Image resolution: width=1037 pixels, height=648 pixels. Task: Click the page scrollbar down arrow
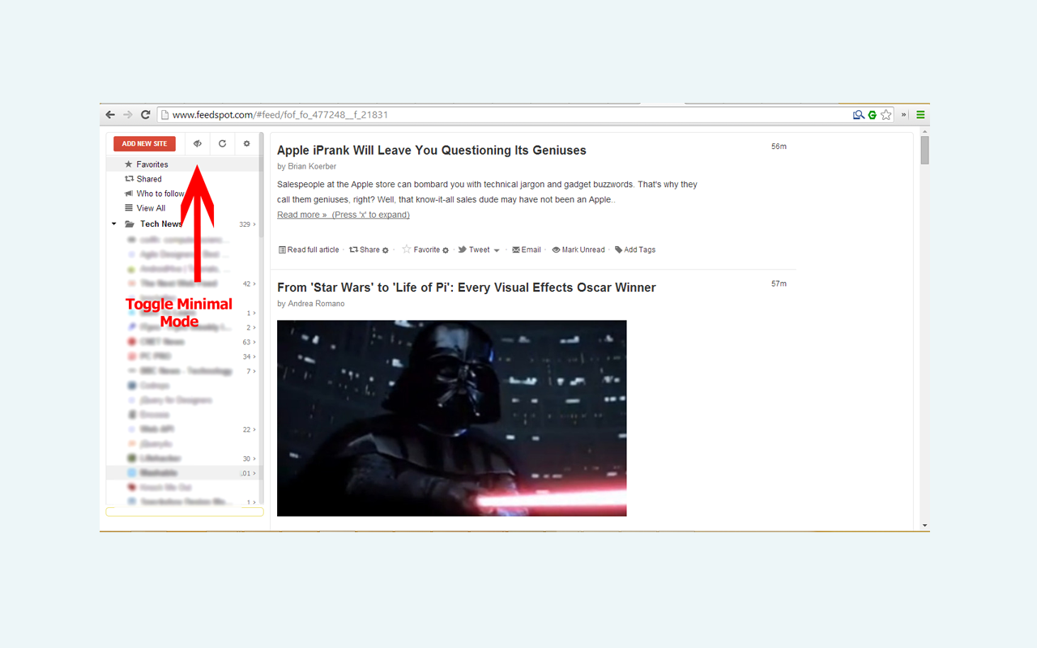point(924,526)
